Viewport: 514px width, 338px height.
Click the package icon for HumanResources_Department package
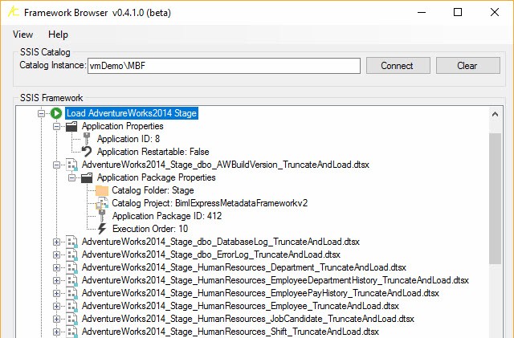coord(71,267)
